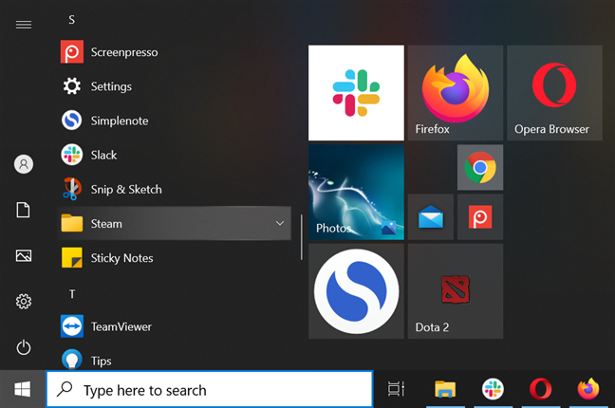Open the Screenpresso small tile

[x=480, y=217]
